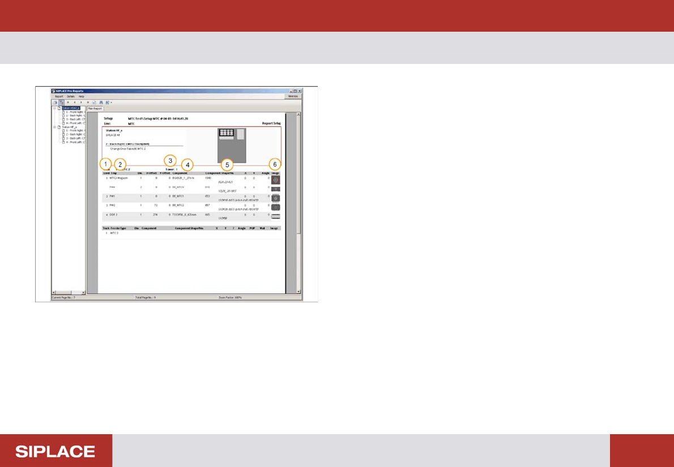Image resolution: width=674 pixels, height=467 pixels.
Task: Select the Main Report tab
Action: [x=95, y=109]
